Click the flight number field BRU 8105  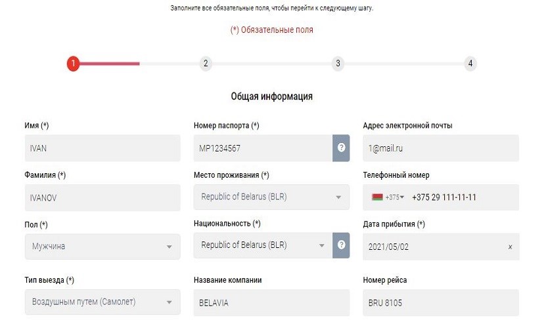coord(440,302)
